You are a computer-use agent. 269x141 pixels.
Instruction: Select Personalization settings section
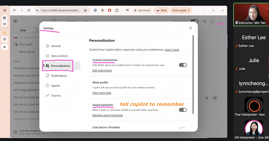(x=61, y=66)
